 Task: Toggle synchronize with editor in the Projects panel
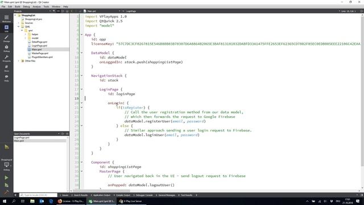[x=58, y=11]
